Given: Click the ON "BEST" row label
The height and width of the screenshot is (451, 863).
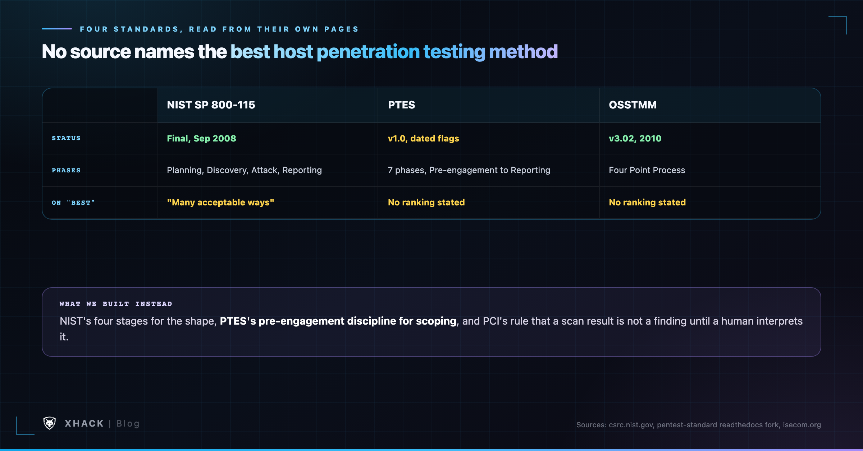Looking at the screenshot, I should pyautogui.click(x=73, y=203).
